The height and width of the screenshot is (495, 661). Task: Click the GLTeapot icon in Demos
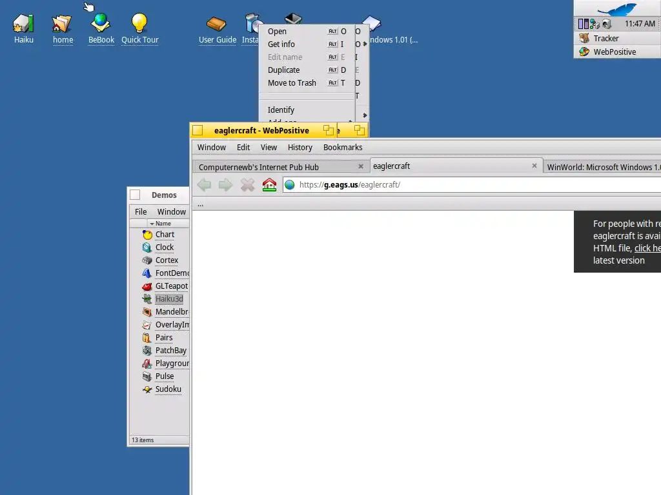click(147, 286)
